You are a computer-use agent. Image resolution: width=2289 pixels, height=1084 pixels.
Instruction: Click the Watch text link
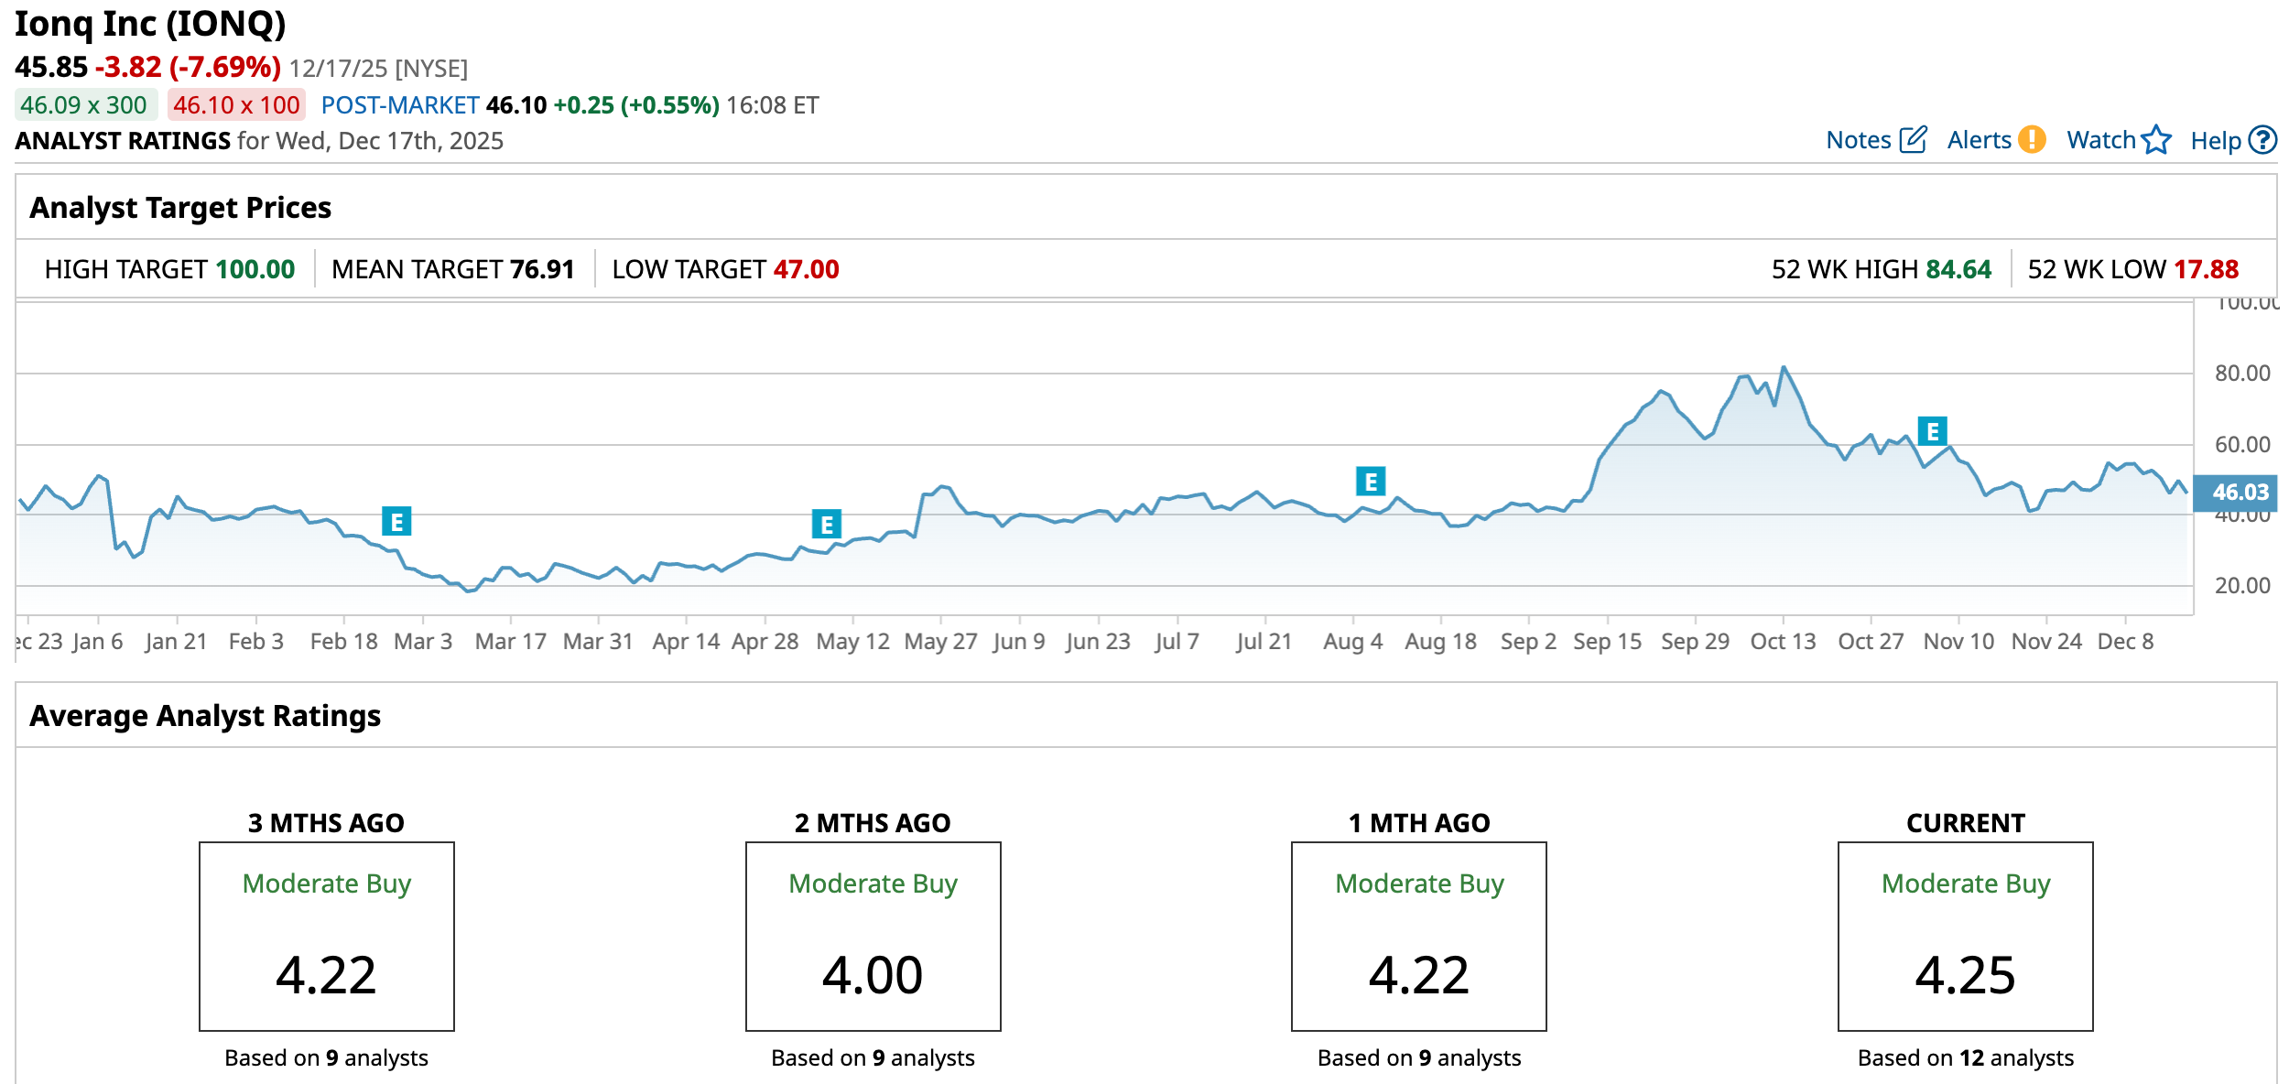tap(2100, 140)
